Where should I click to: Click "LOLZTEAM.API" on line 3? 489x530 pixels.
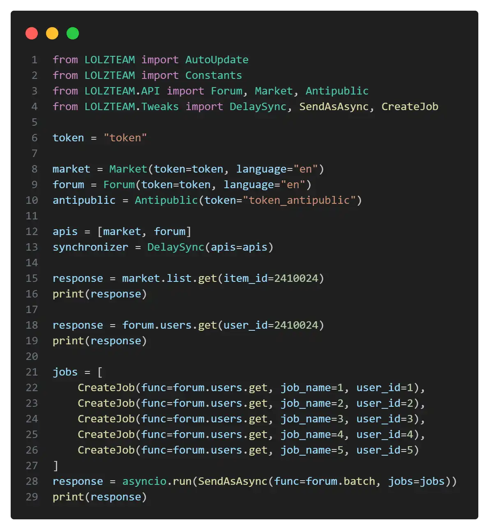click(122, 91)
